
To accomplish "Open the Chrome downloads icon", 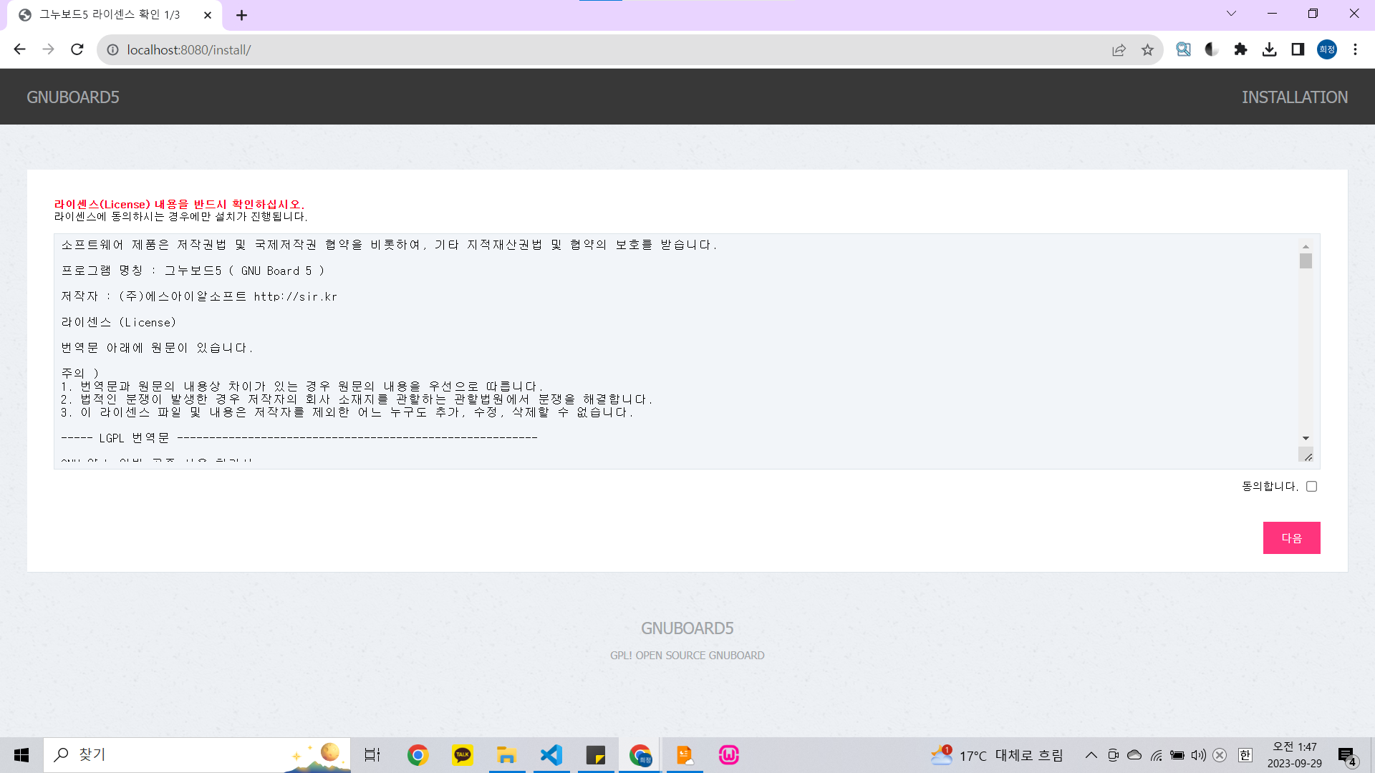I will pyautogui.click(x=1269, y=49).
